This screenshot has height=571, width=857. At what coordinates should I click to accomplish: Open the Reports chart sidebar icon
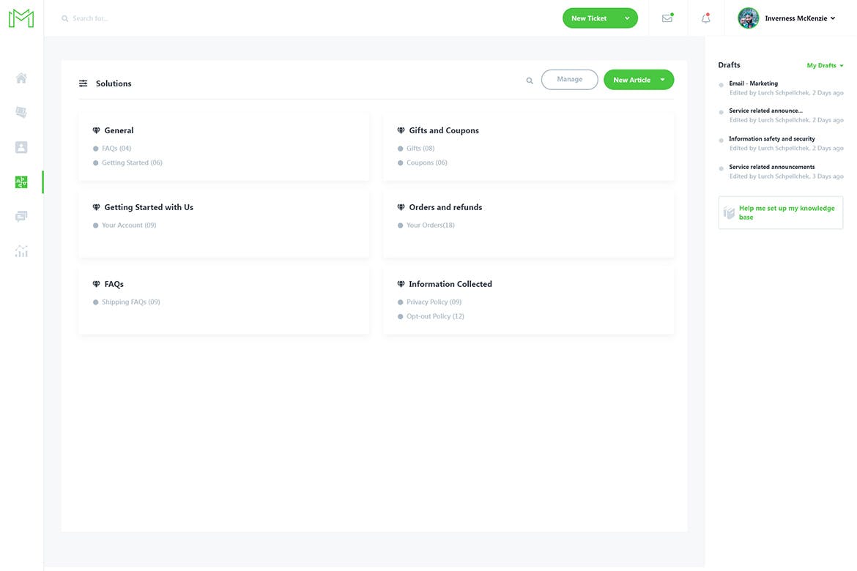[21, 251]
